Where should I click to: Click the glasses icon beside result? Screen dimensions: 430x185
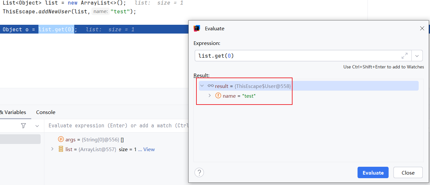click(210, 86)
